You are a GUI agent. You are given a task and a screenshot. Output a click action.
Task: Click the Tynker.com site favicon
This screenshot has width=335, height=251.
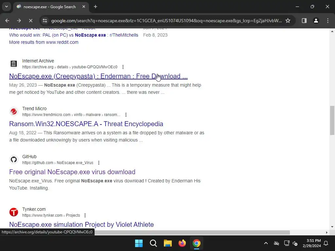point(14,212)
